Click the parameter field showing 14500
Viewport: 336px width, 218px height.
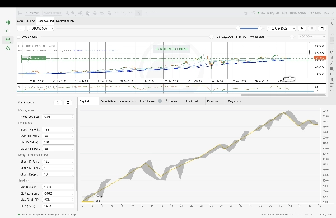pos(58,206)
